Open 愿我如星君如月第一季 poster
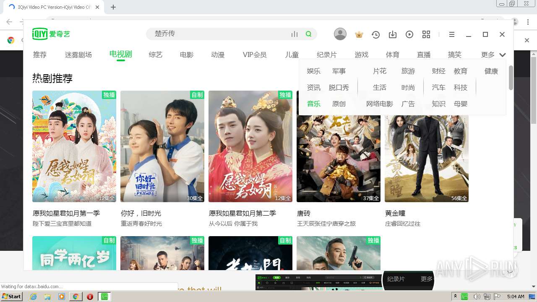The height and width of the screenshot is (302, 537). click(x=74, y=146)
